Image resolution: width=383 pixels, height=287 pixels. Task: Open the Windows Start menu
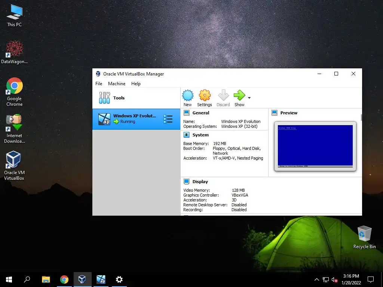click(x=9, y=280)
